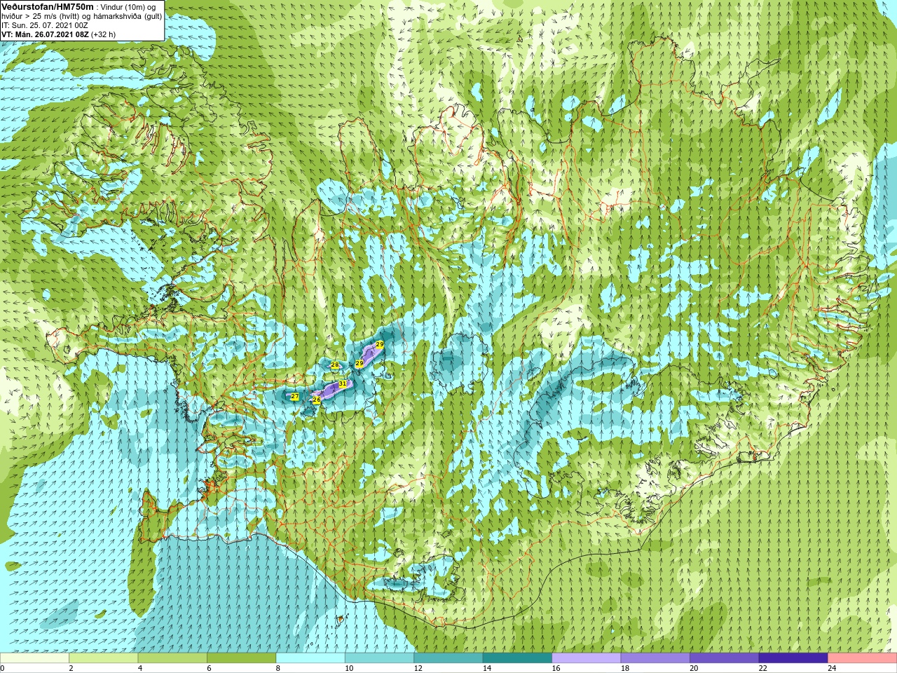This screenshot has height=673, width=897.
Task: Click the scale tick label "22"
Action: click(763, 668)
